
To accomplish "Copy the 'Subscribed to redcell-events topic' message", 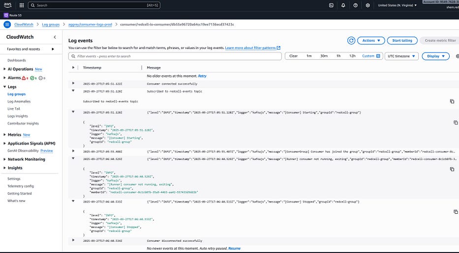I will (452, 101).
